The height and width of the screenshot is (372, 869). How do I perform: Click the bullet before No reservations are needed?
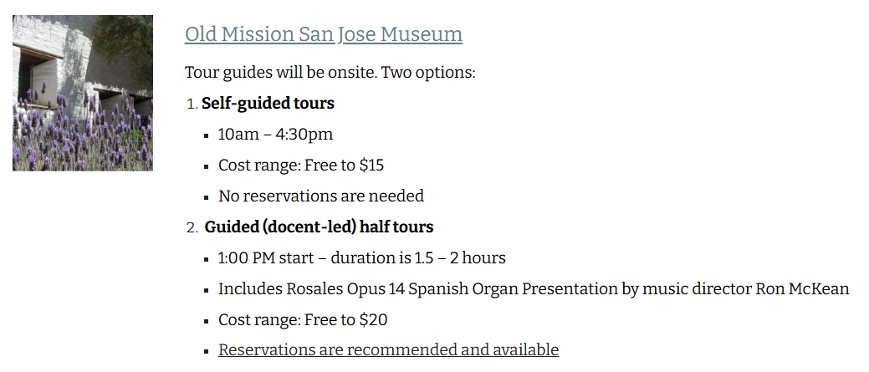click(x=206, y=197)
